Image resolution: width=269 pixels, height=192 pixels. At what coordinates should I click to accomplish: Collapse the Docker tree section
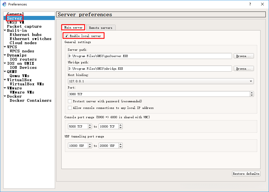pos(5,96)
